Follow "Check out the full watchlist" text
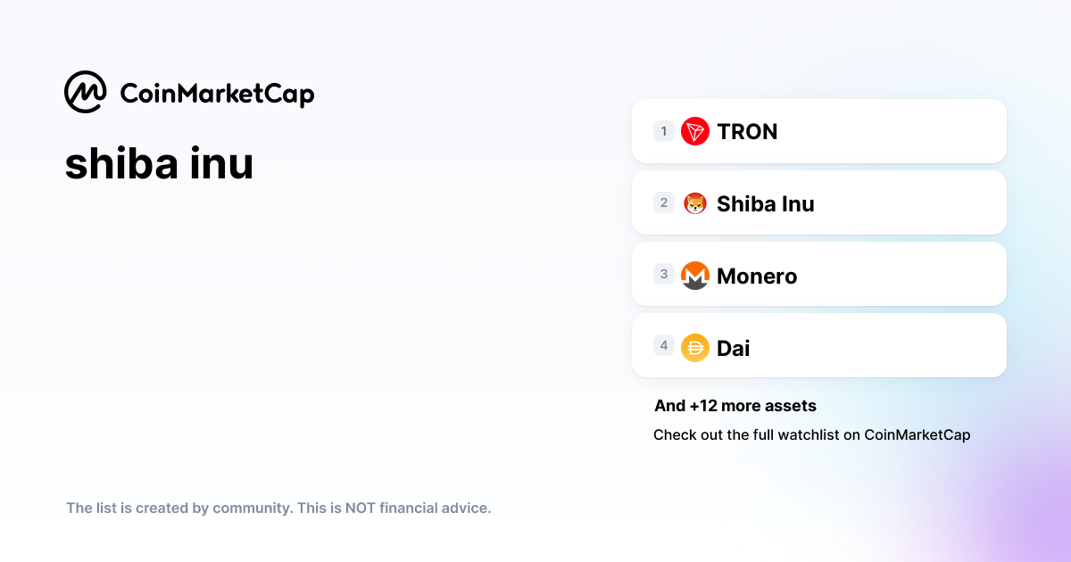This screenshot has height=562, width=1071. [811, 435]
